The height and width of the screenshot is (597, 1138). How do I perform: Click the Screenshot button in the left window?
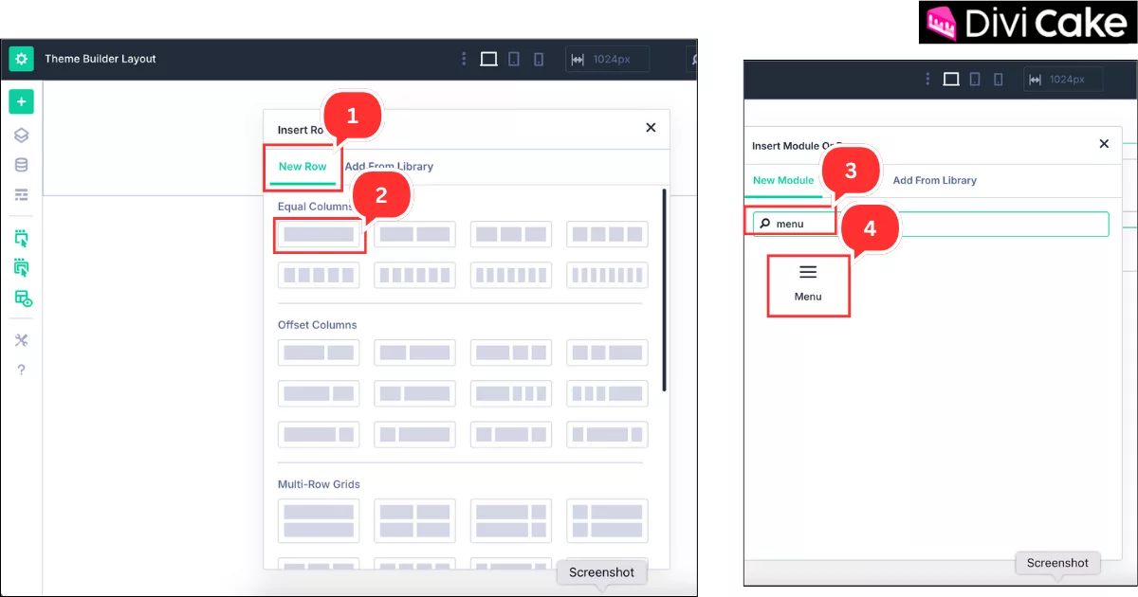point(602,572)
